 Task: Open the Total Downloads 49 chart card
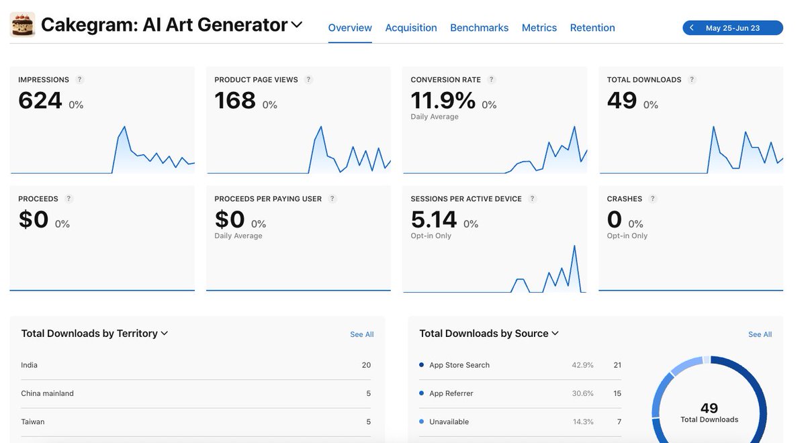(x=691, y=120)
